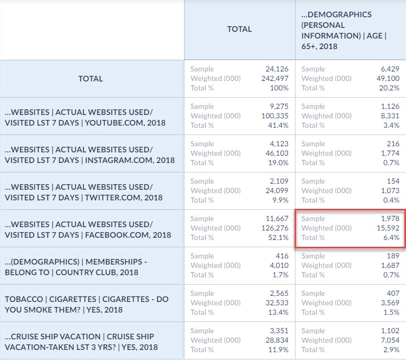This screenshot has height=360, width=406.
Task: Click Cruise Ship weighted value 28,834
Action: (x=277, y=340)
